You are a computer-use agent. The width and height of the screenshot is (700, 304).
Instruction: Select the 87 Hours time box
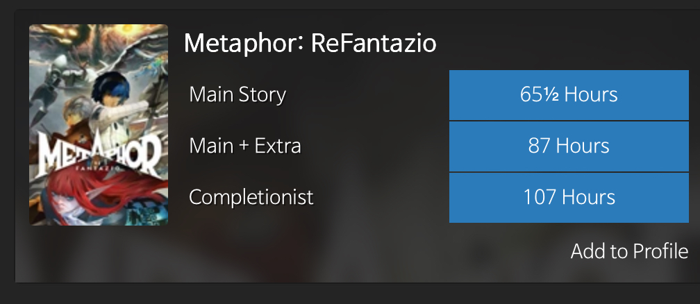tap(569, 146)
